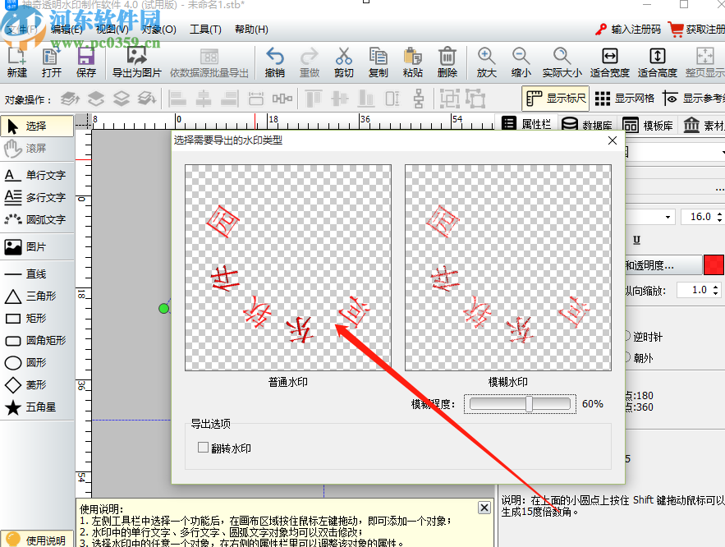Click the green rotation handle on canvas
725x547 pixels.
coord(163,309)
